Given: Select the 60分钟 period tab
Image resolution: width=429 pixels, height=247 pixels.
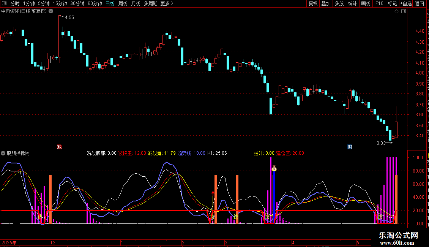Looking at the screenshot, I should click(x=95, y=3).
